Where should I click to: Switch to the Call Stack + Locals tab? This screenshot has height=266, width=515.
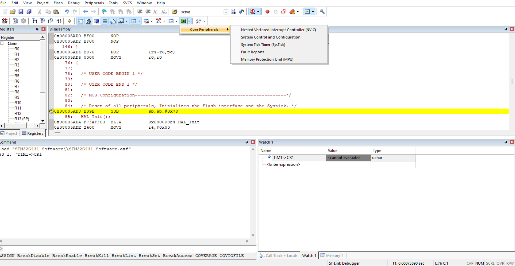[x=279, y=255]
